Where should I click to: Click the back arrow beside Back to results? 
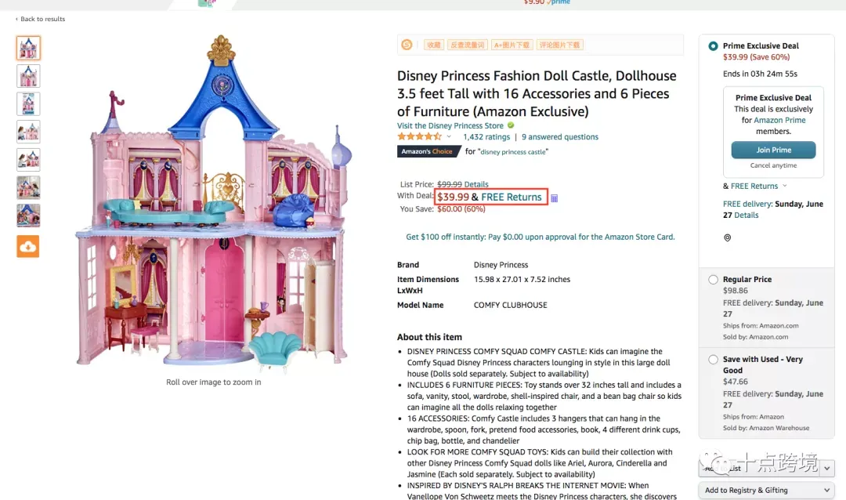pos(16,19)
